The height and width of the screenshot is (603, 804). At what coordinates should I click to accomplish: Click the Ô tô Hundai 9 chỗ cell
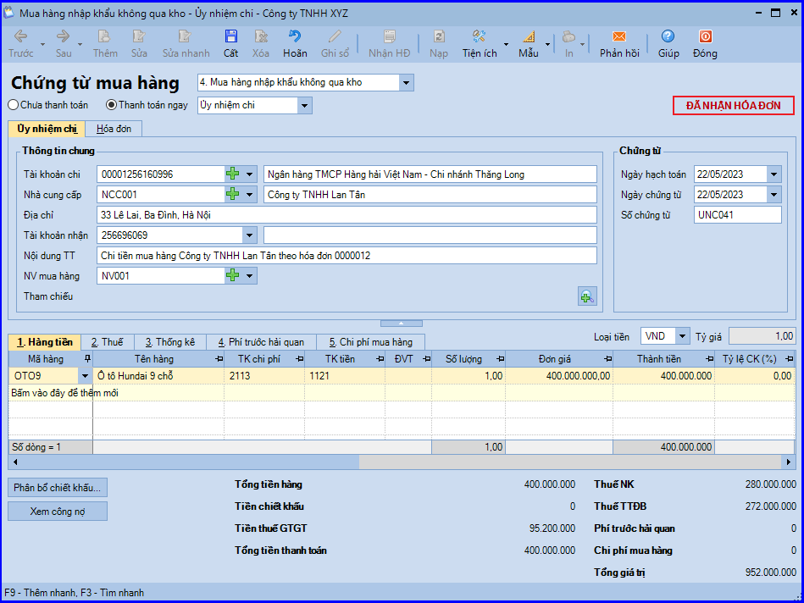click(x=158, y=376)
